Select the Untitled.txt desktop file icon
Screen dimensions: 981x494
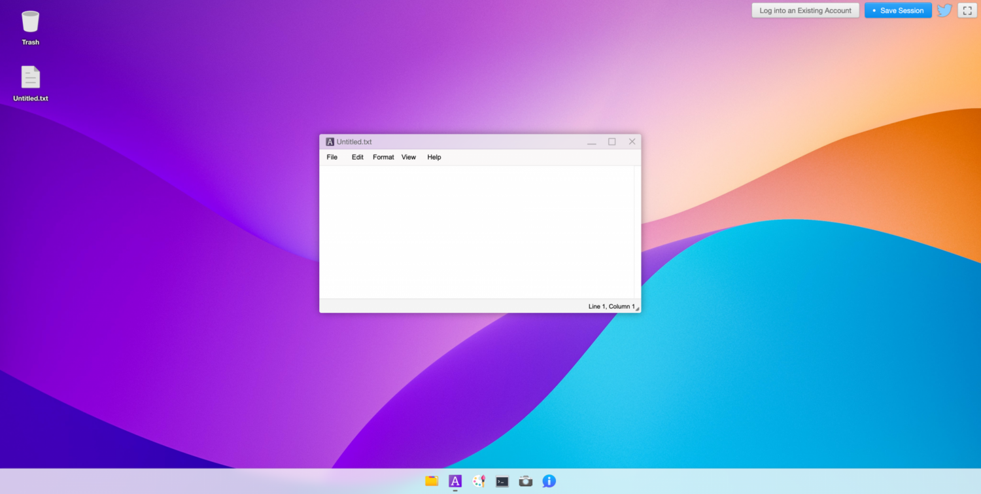click(30, 77)
